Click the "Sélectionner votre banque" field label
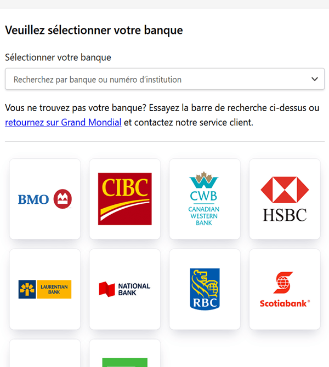 pos(58,57)
